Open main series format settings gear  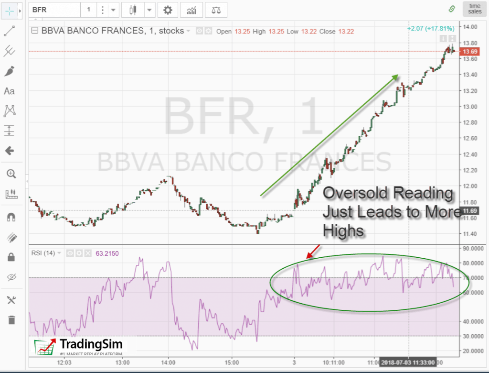tap(208, 31)
